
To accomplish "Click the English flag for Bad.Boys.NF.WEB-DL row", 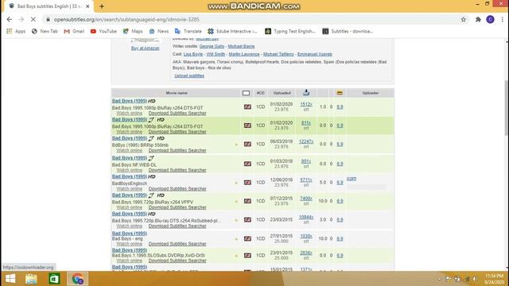I will click(247, 164).
